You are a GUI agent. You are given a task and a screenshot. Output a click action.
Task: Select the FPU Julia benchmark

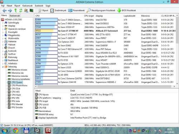(x=16, y=101)
